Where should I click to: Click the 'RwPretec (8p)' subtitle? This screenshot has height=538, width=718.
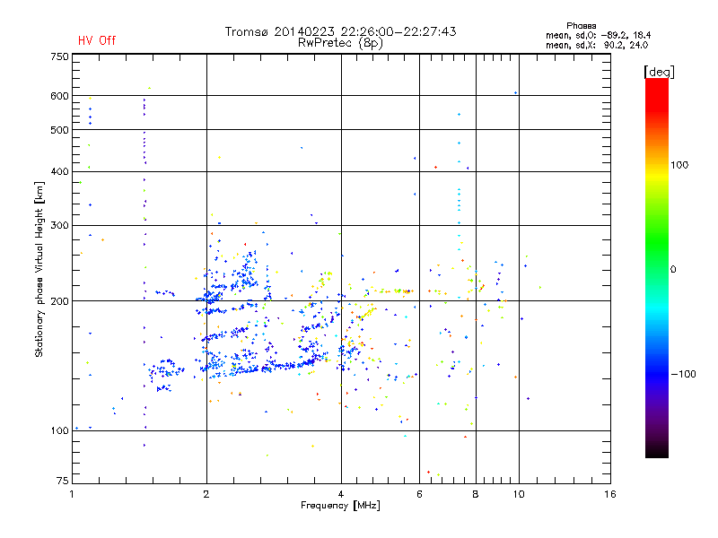[340, 43]
